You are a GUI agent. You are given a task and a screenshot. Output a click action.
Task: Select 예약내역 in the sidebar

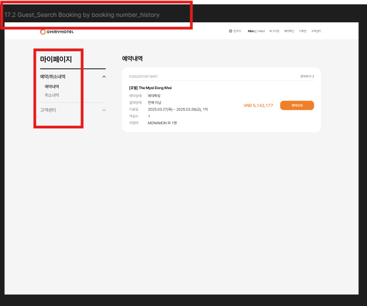pos(52,86)
